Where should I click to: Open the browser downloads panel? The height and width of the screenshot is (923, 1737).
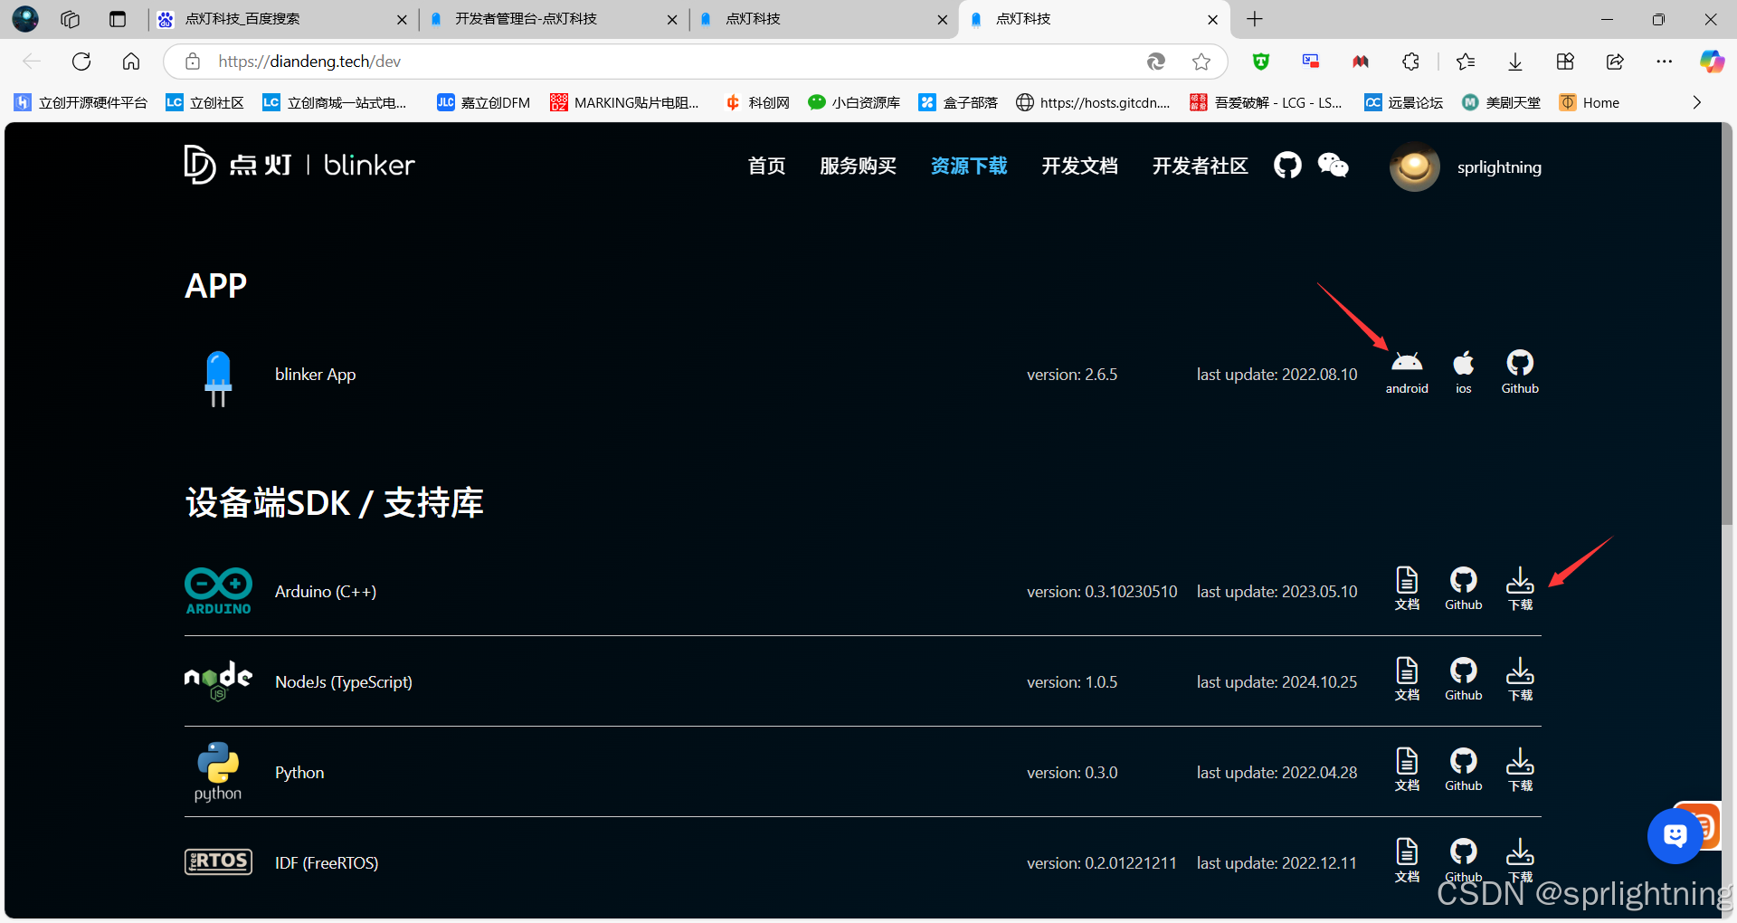click(x=1515, y=62)
